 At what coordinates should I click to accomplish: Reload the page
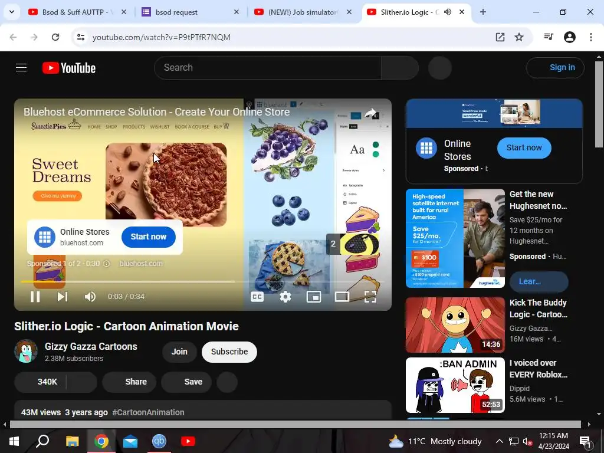(55, 37)
